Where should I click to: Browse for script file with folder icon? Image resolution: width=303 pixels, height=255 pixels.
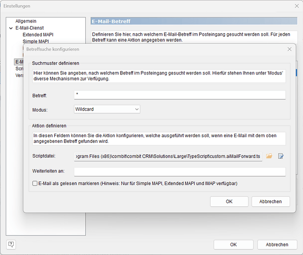coord(269,156)
